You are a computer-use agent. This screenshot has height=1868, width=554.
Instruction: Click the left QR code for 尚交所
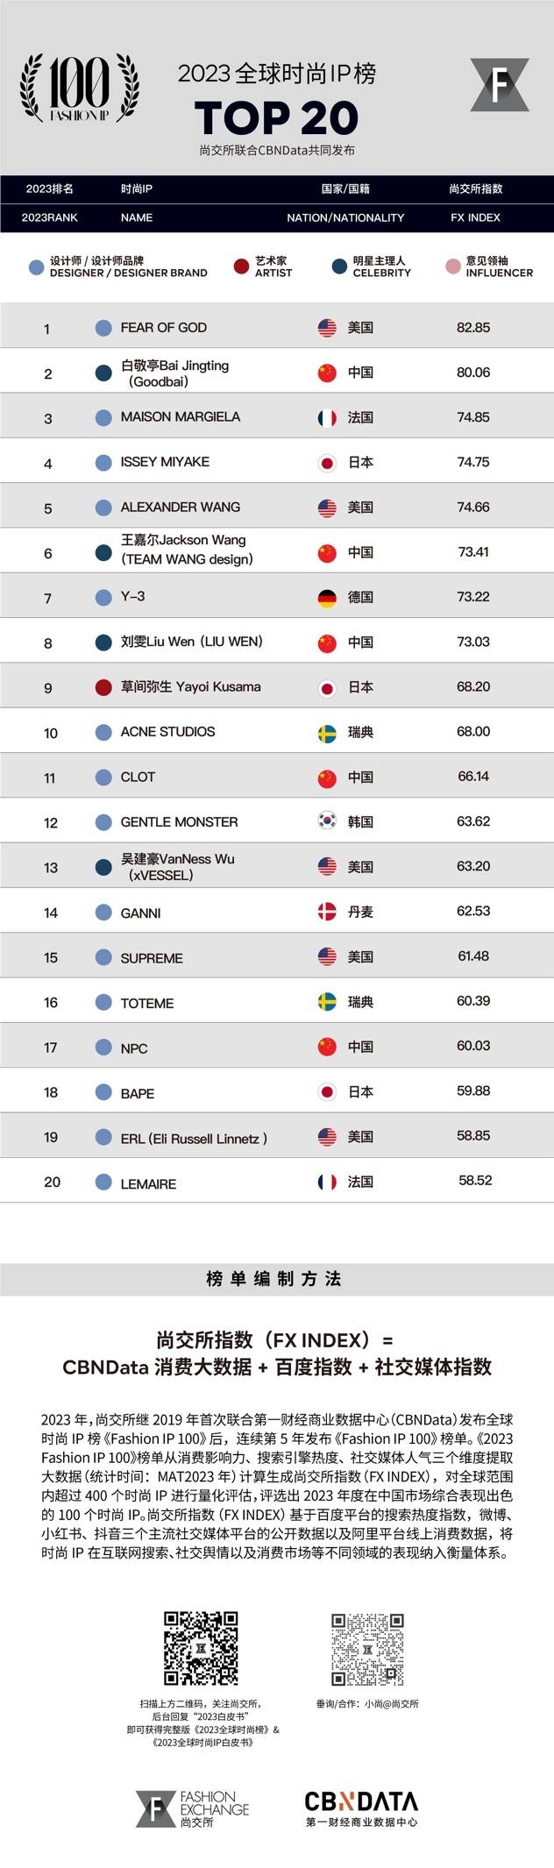[202, 1648]
